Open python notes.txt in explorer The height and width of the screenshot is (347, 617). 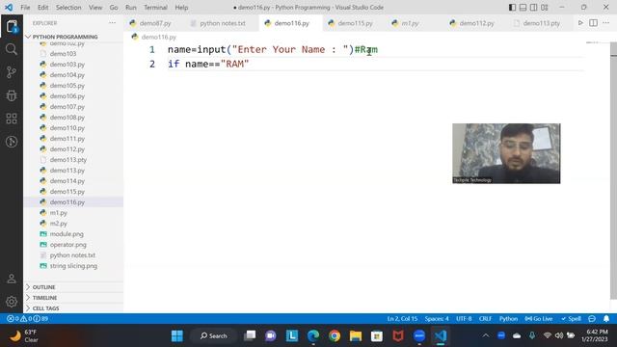click(x=72, y=255)
